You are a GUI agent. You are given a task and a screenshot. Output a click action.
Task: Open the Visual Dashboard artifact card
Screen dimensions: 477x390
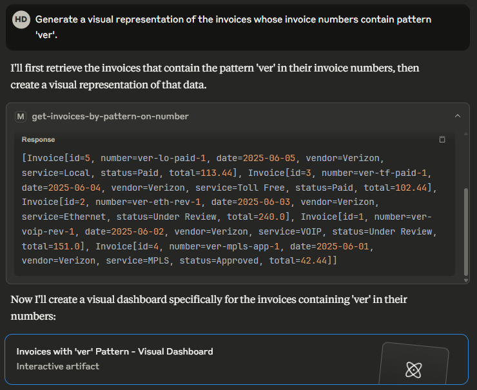tap(237, 359)
